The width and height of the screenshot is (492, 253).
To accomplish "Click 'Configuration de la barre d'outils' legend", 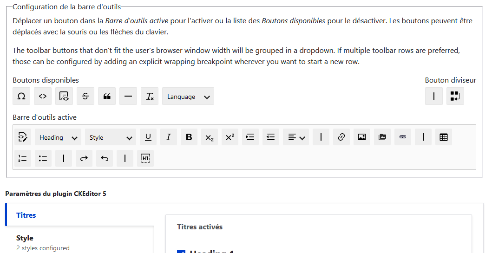I will tap(66, 6).
